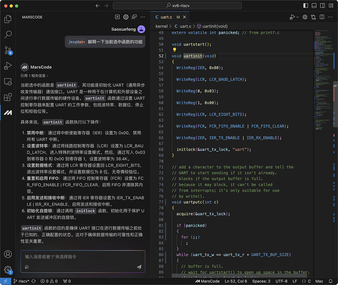Go forward in navigation history
Screen dimensions: 338x285
106,6
